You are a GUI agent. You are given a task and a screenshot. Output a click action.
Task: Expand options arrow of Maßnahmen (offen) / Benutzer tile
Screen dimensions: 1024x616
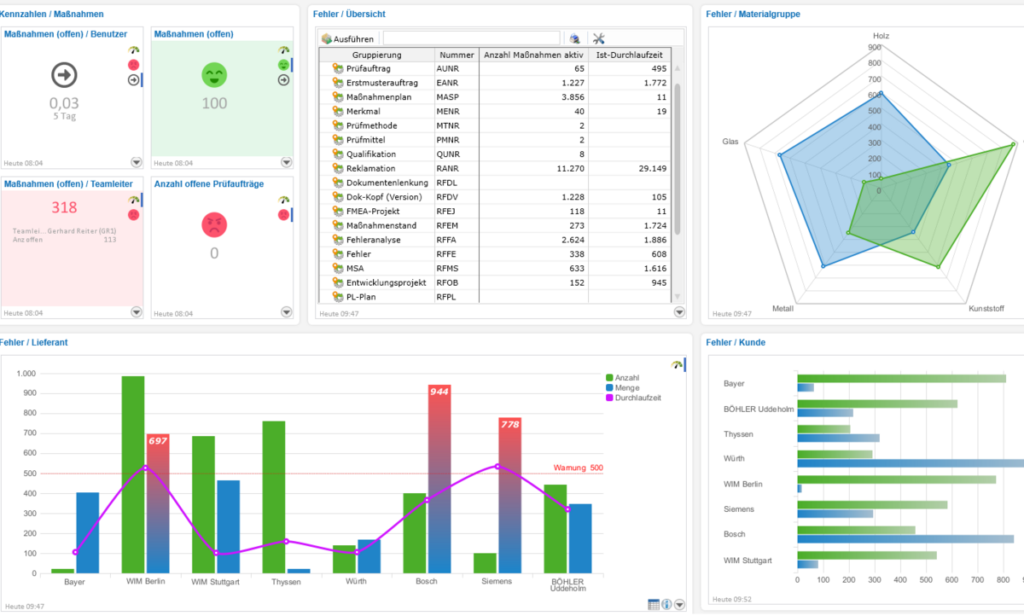(x=136, y=162)
